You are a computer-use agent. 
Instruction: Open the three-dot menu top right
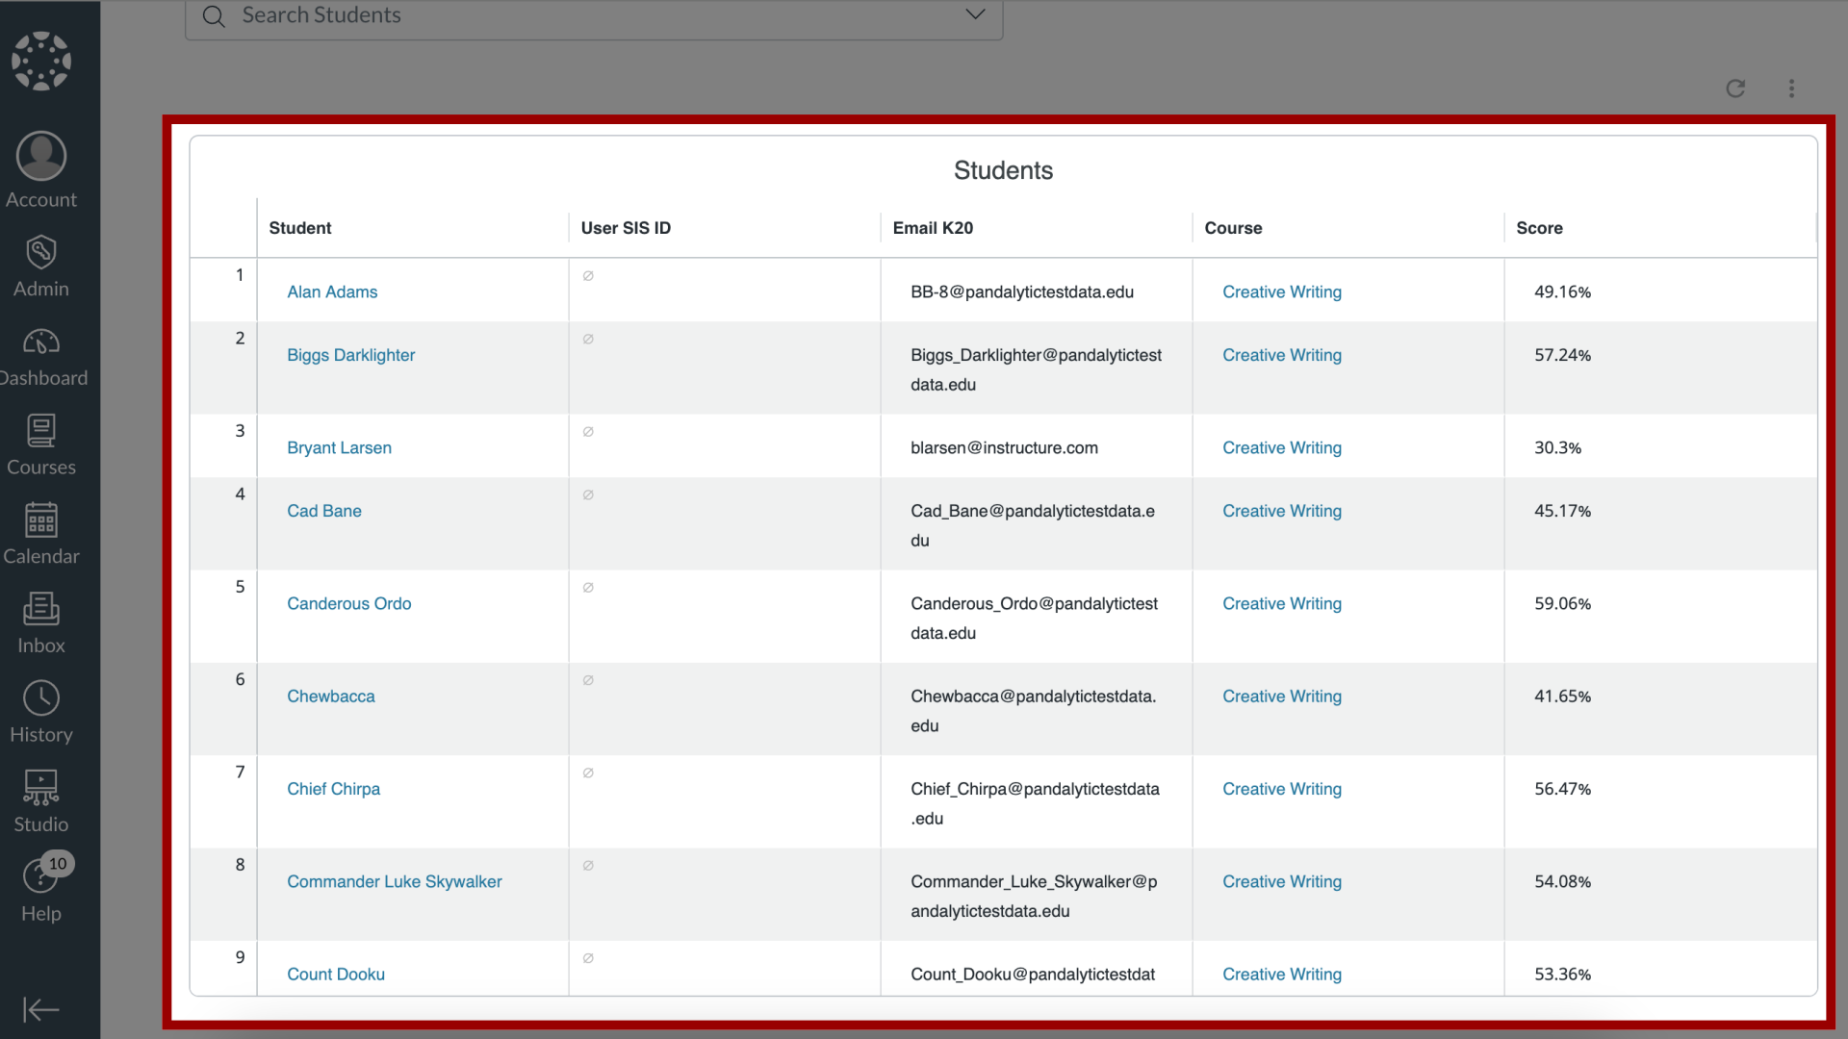click(x=1792, y=88)
